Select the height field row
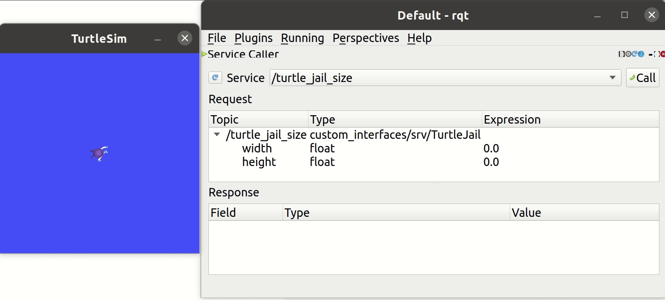 (x=434, y=162)
